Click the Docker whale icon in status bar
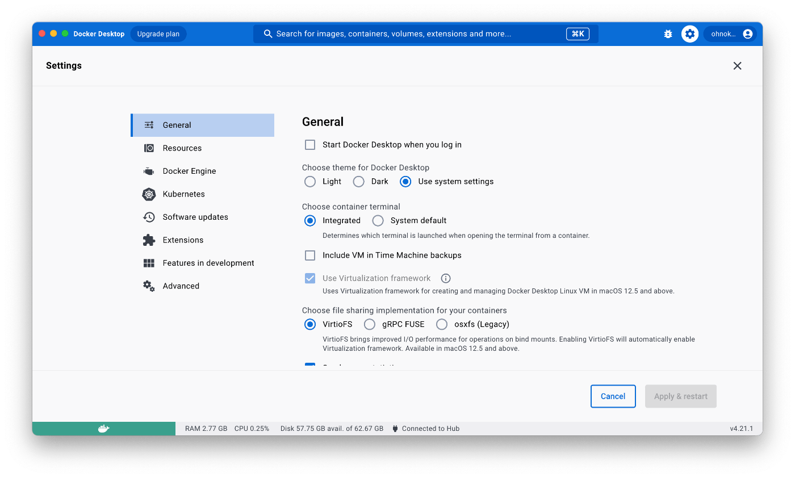 point(103,429)
